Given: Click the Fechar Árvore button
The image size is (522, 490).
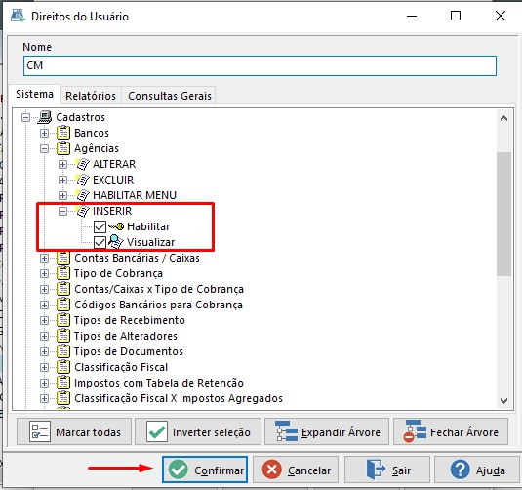Looking at the screenshot, I should pyautogui.click(x=451, y=432).
